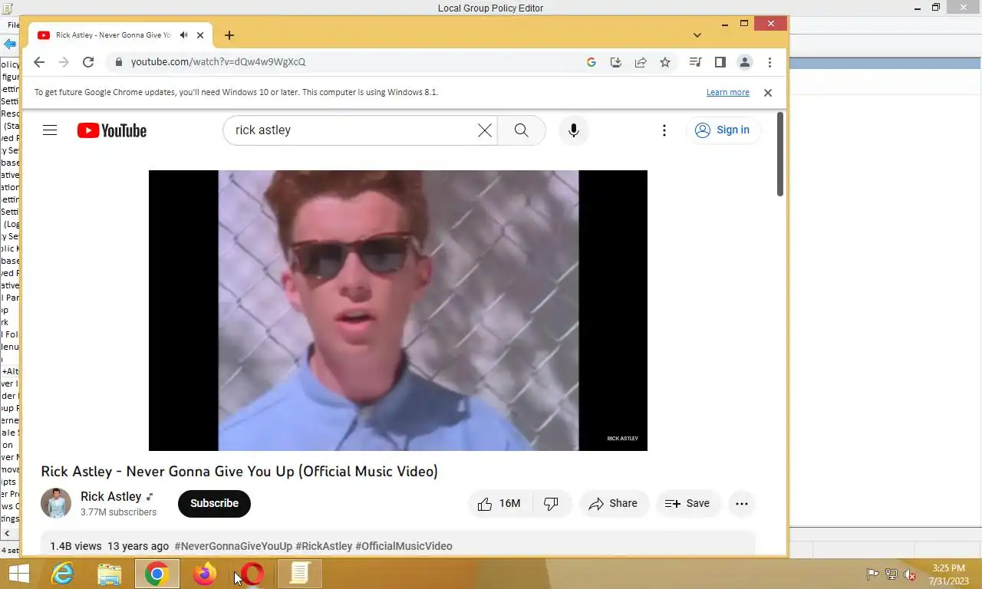This screenshot has width=982, height=589.
Task: Go to the YouTube home logo
Action: point(112,130)
